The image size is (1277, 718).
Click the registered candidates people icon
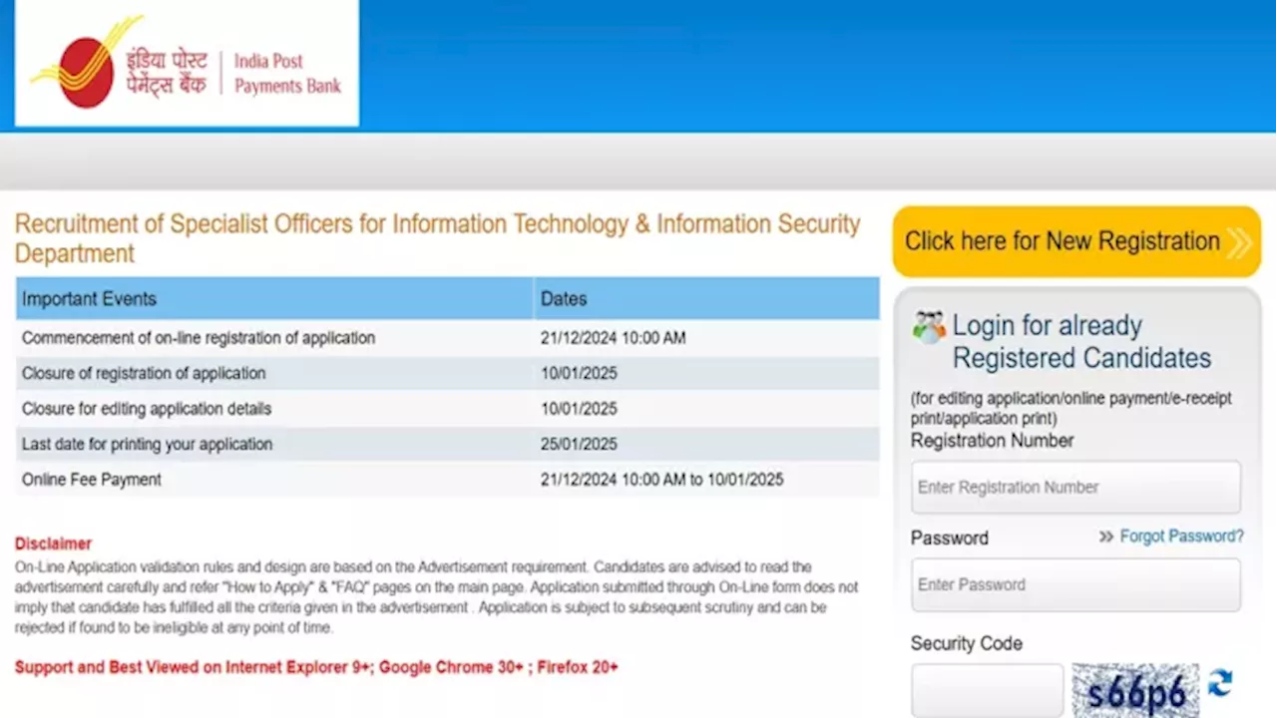coord(929,327)
